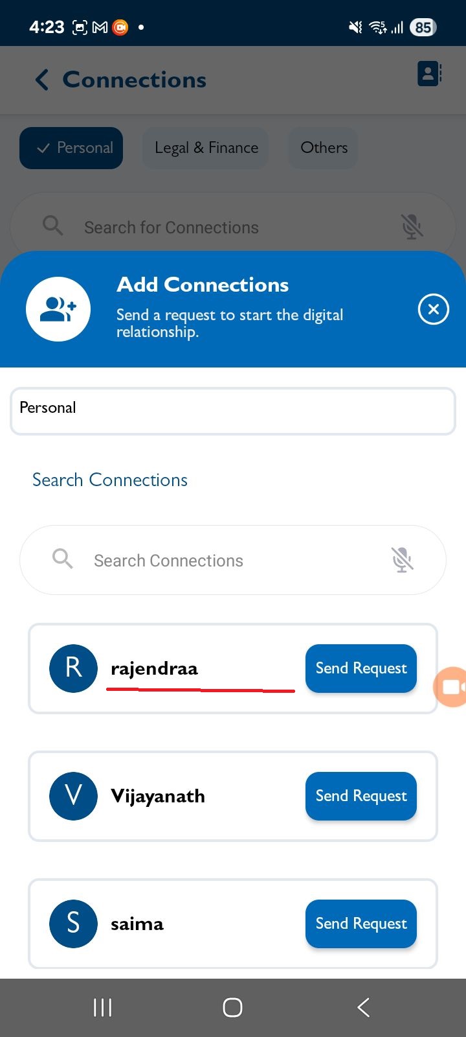
Task: Send a request to saima
Action: click(361, 924)
